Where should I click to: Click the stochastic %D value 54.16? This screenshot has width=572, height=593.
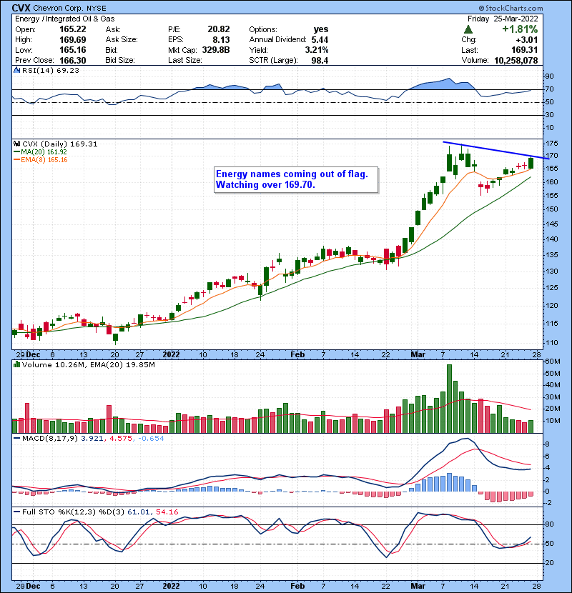167,512
